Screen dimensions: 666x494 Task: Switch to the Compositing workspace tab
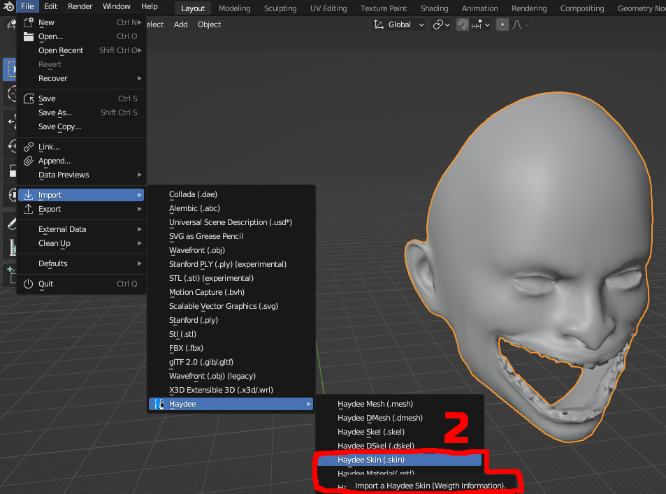point(582,8)
